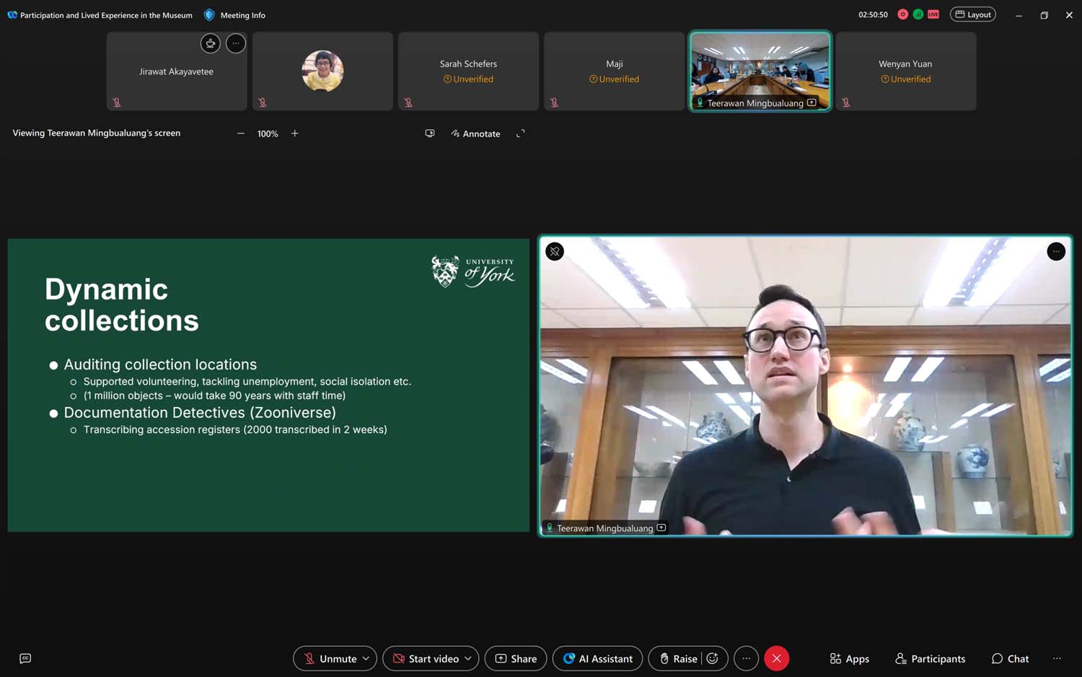Open the Layout dropdown
Image resolution: width=1082 pixels, height=677 pixels.
coord(972,14)
